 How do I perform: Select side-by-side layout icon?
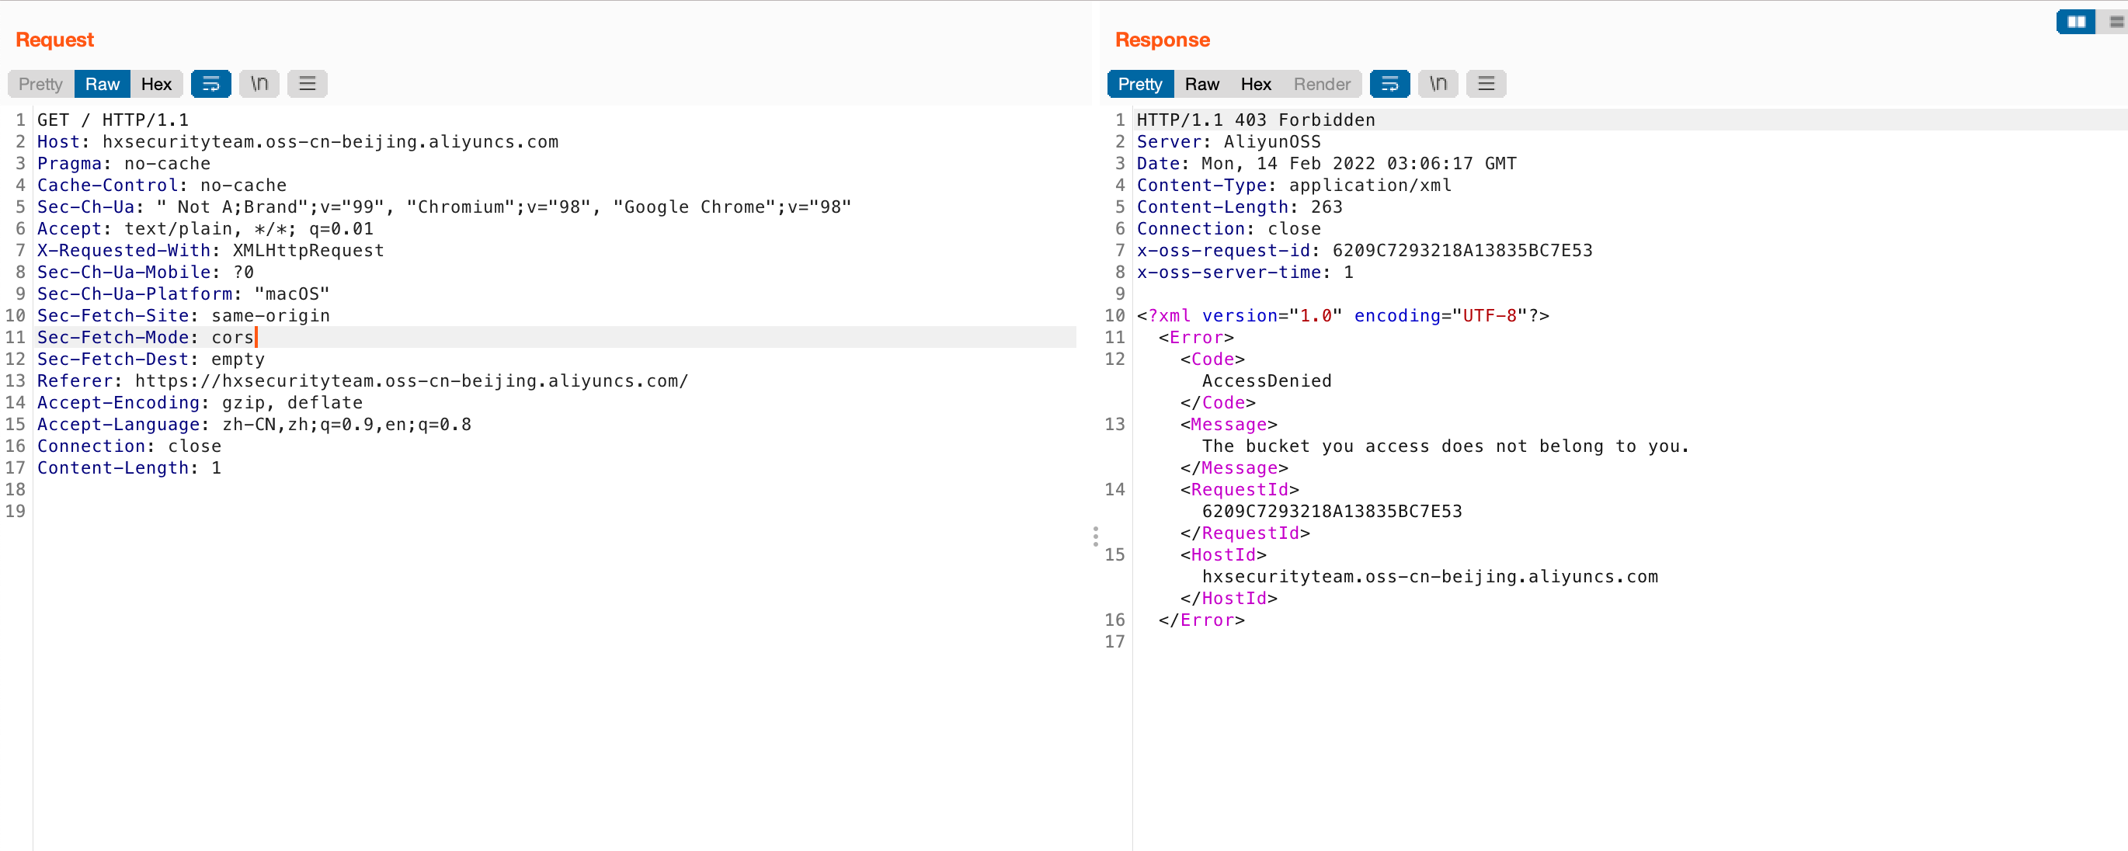click(2076, 22)
